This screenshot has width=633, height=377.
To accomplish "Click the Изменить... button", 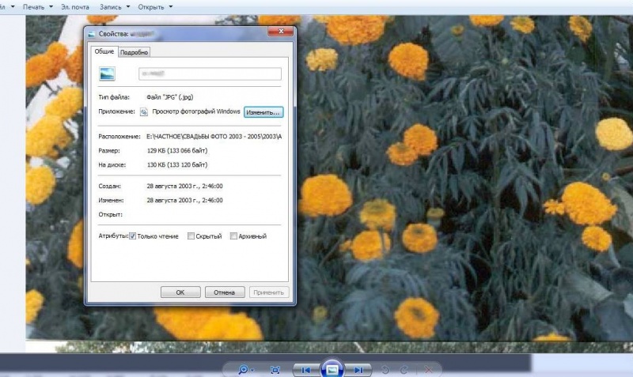I will click(263, 112).
